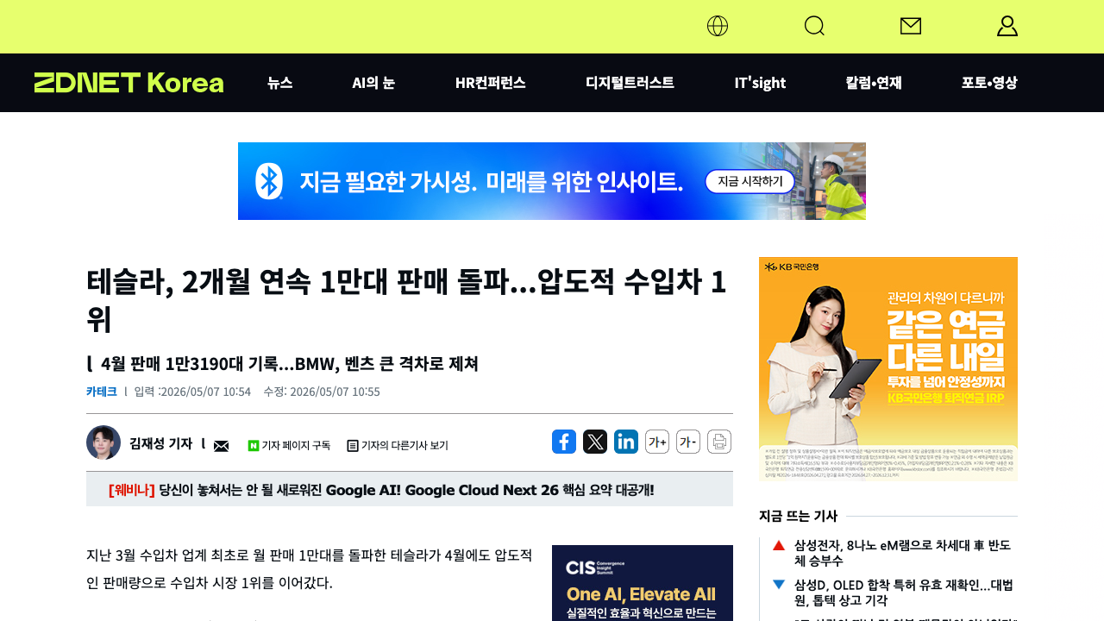The width and height of the screenshot is (1104, 621).
Task: View 기자의 다른기사 보기
Action: (x=398, y=445)
